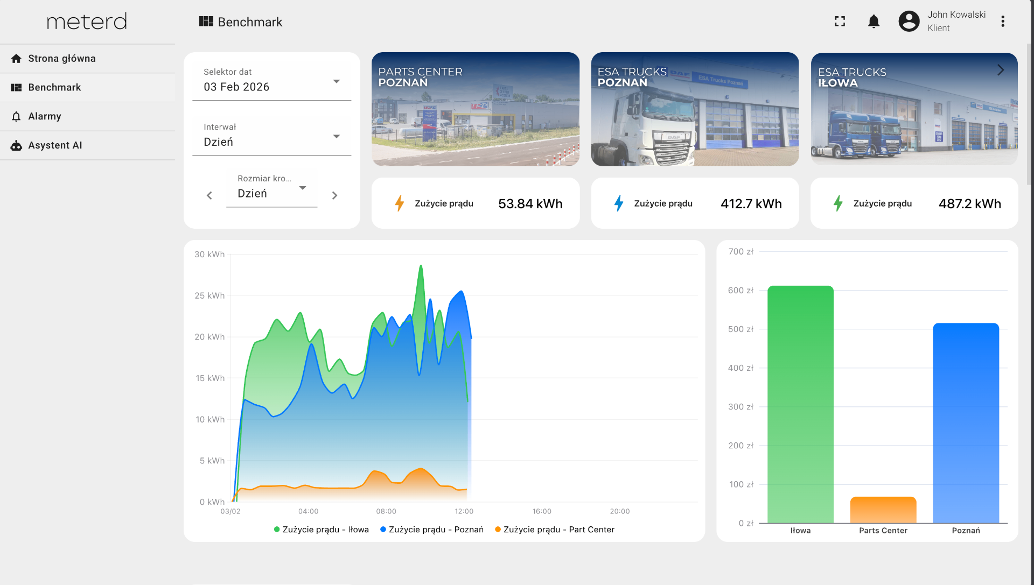Click the meterd logo

pos(87,22)
